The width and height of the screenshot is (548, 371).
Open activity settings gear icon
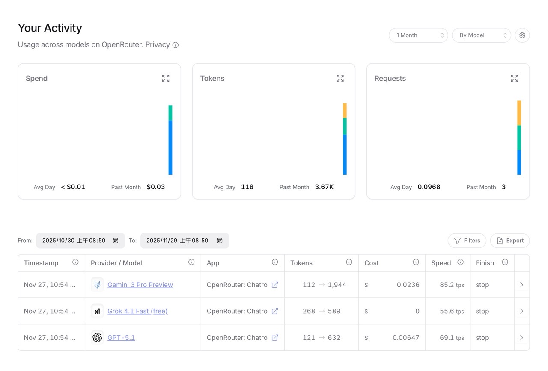coord(522,35)
